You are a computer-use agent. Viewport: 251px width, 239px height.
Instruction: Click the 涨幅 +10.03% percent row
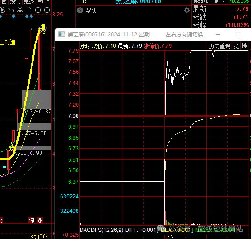tap(221, 25)
